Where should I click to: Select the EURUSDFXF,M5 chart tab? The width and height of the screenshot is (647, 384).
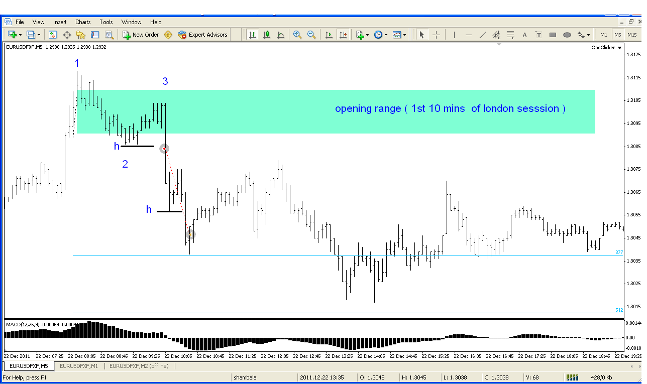point(29,366)
